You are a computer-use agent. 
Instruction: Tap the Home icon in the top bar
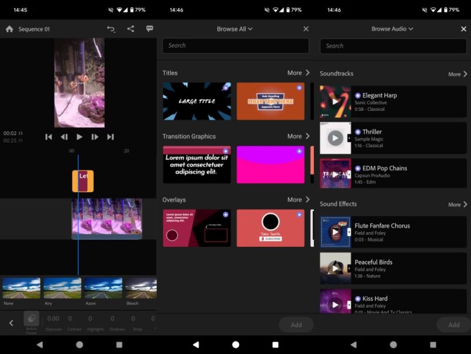tap(8, 28)
